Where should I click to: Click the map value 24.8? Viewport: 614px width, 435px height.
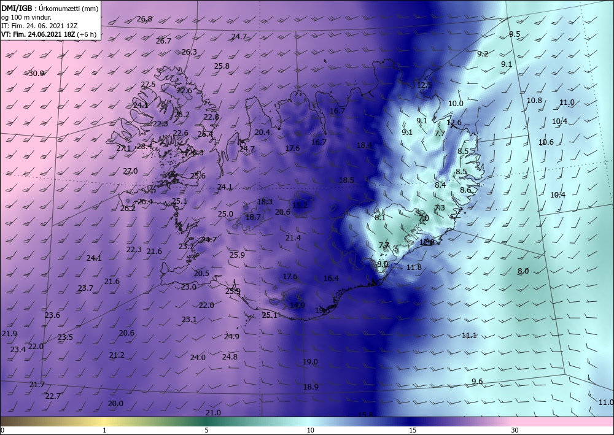230,356
